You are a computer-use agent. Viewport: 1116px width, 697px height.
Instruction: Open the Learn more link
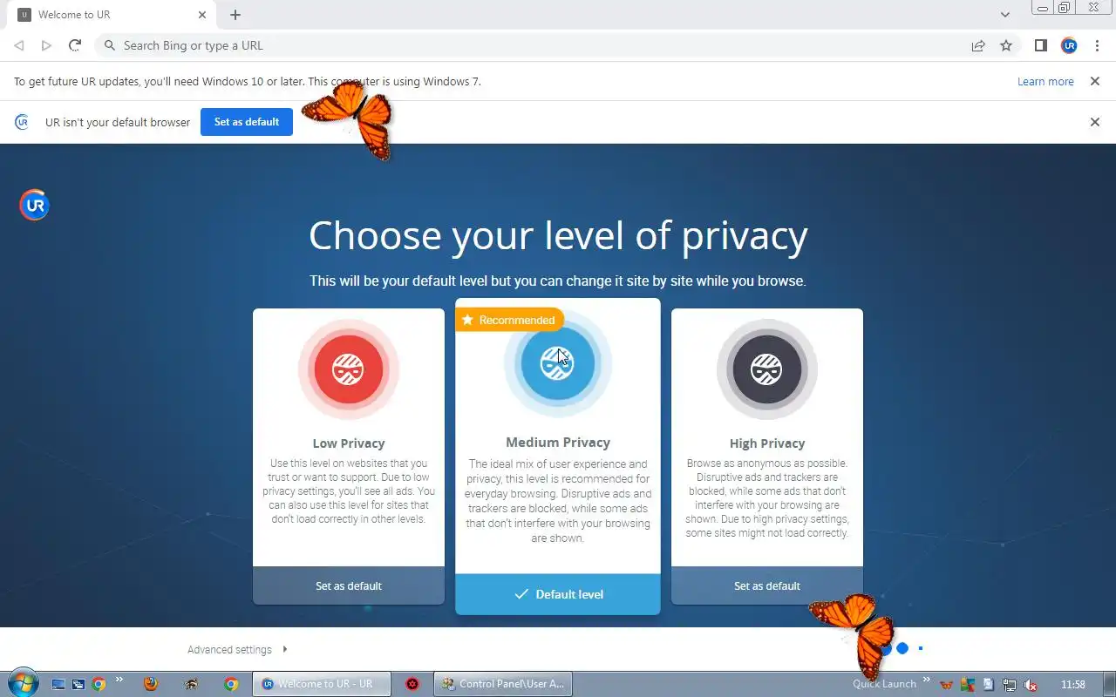click(x=1045, y=81)
